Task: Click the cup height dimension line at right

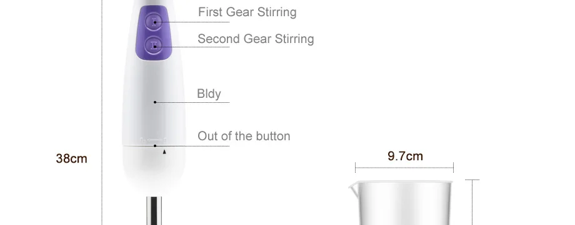Action: click(x=472, y=202)
